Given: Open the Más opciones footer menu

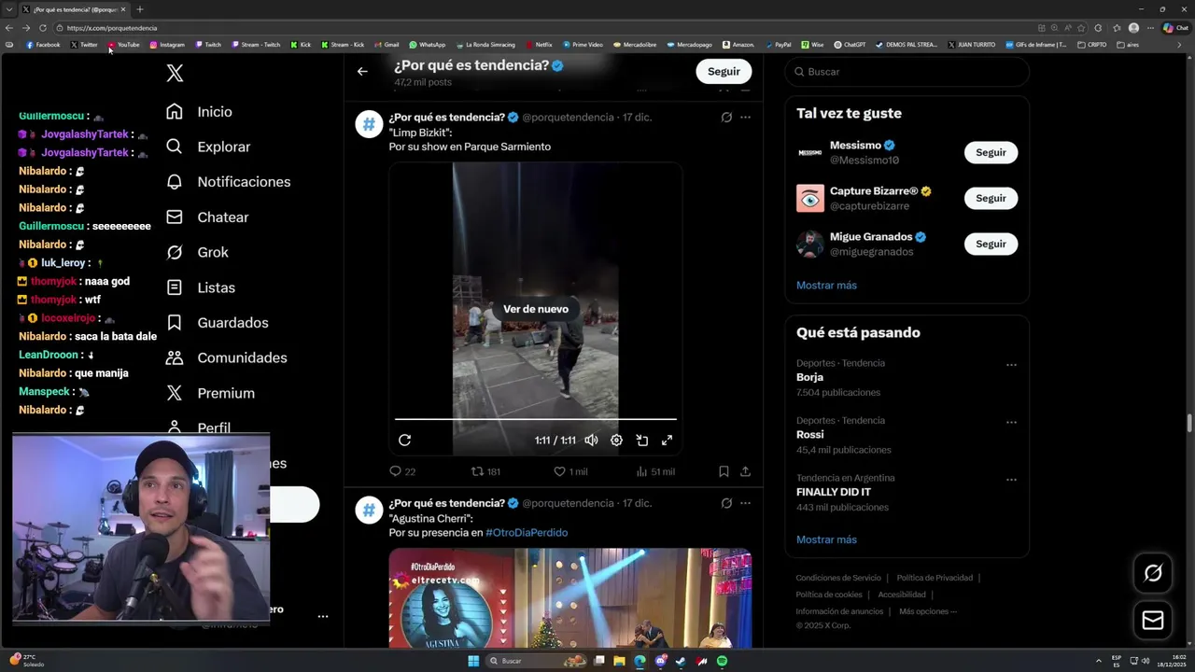Looking at the screenshot, I should [928, 611].
